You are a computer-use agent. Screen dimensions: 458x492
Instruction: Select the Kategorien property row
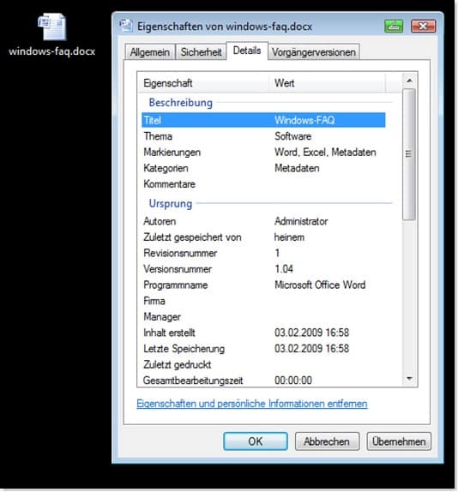pyautogui.click(x=263, y=168)
